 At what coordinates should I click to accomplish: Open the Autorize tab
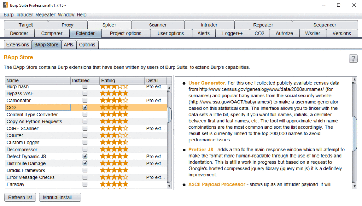pos(285,33)
